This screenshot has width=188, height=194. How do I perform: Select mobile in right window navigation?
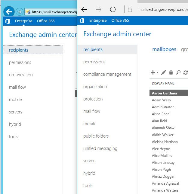click(x=90, y=124)
